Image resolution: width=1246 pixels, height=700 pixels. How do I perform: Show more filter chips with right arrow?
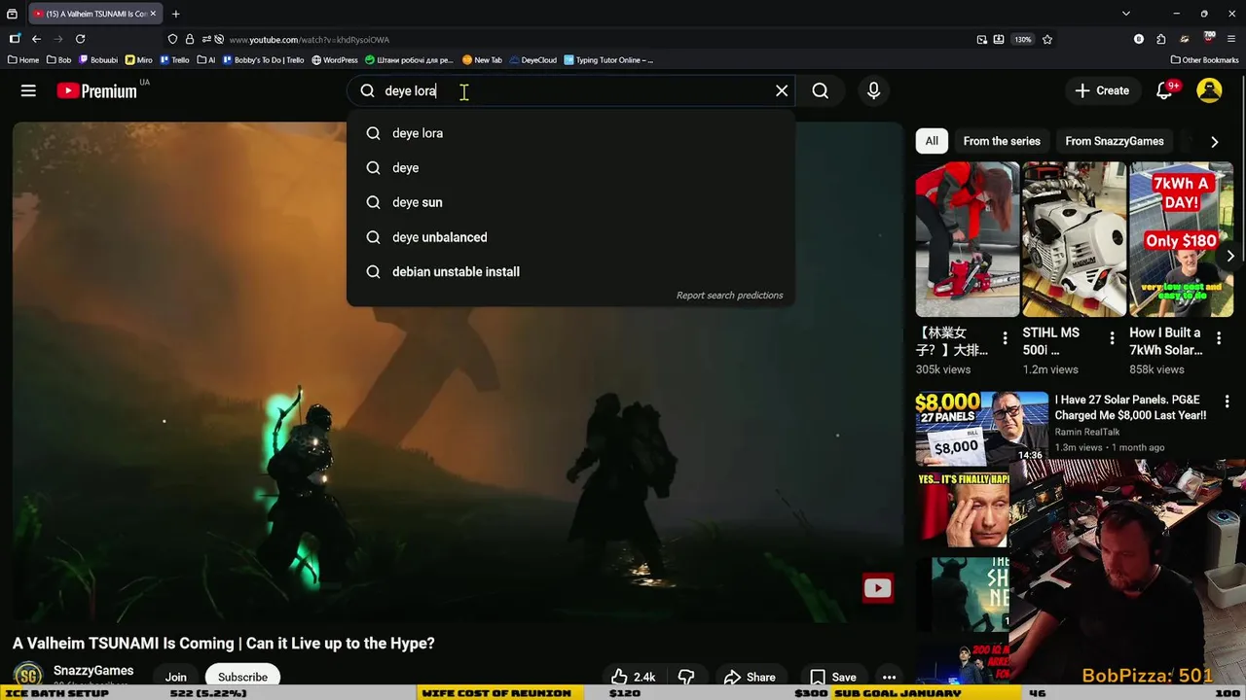pyautogui.click(x=1214, y=142)
